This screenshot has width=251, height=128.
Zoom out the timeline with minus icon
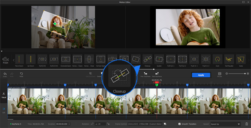(x=226, y=73)
